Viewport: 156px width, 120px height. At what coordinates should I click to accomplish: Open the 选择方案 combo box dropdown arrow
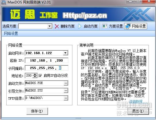tap(49, 26)
